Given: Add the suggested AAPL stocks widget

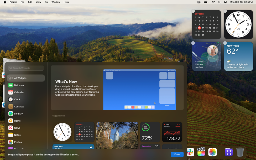Looking at the screenshot, I should (172, 132).
